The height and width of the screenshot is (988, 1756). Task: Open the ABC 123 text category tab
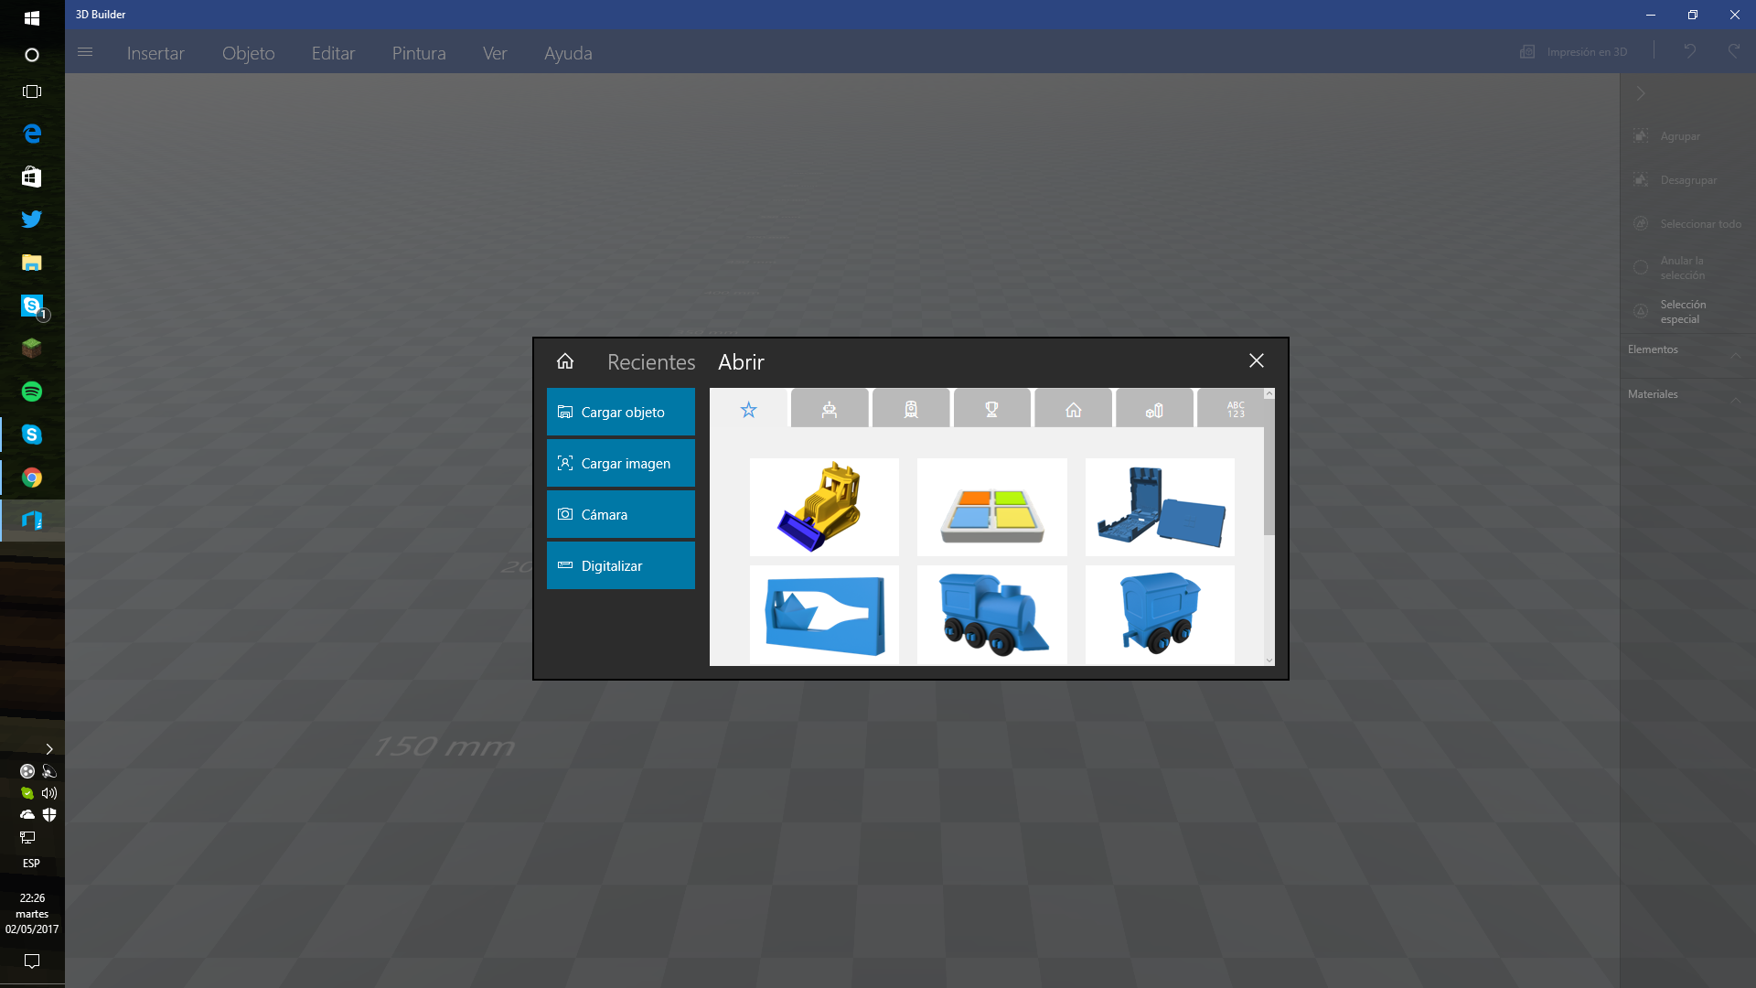click(x=1235, y=409)
